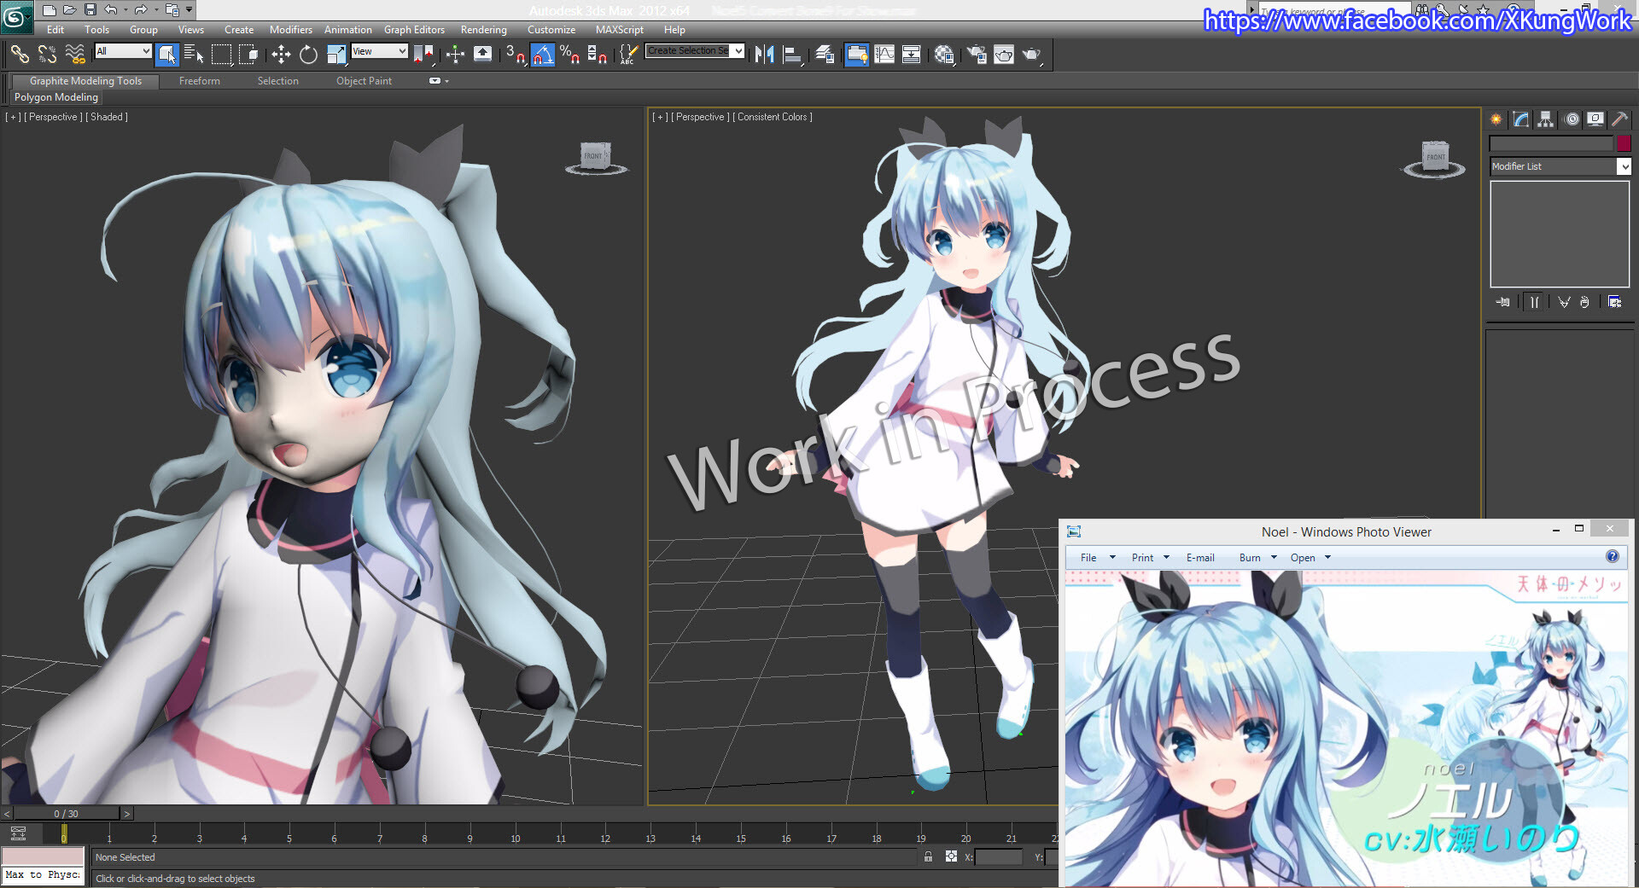Viewport: 1639px width, 888px height.
Task: Switch to the Freeform ribbon tab
Action: tap(200, 81)
